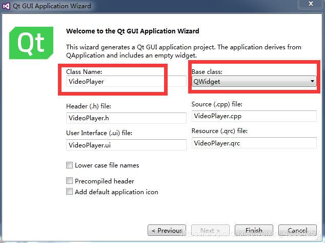Click the Resource file field VideoPlayer.qrc

(254, 143)
